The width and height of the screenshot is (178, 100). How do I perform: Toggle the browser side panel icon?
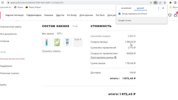pyautogui.click(x=175, y=2)
